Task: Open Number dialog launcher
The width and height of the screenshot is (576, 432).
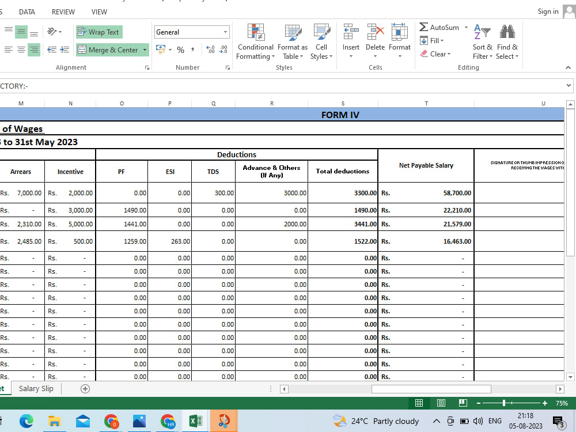Action: point(228,67)
